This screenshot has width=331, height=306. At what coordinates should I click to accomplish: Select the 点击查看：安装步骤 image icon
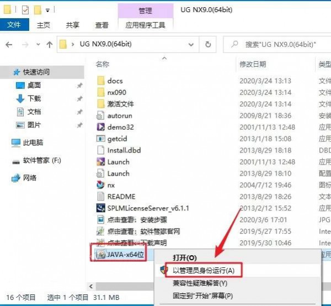(x=101, y=220)
